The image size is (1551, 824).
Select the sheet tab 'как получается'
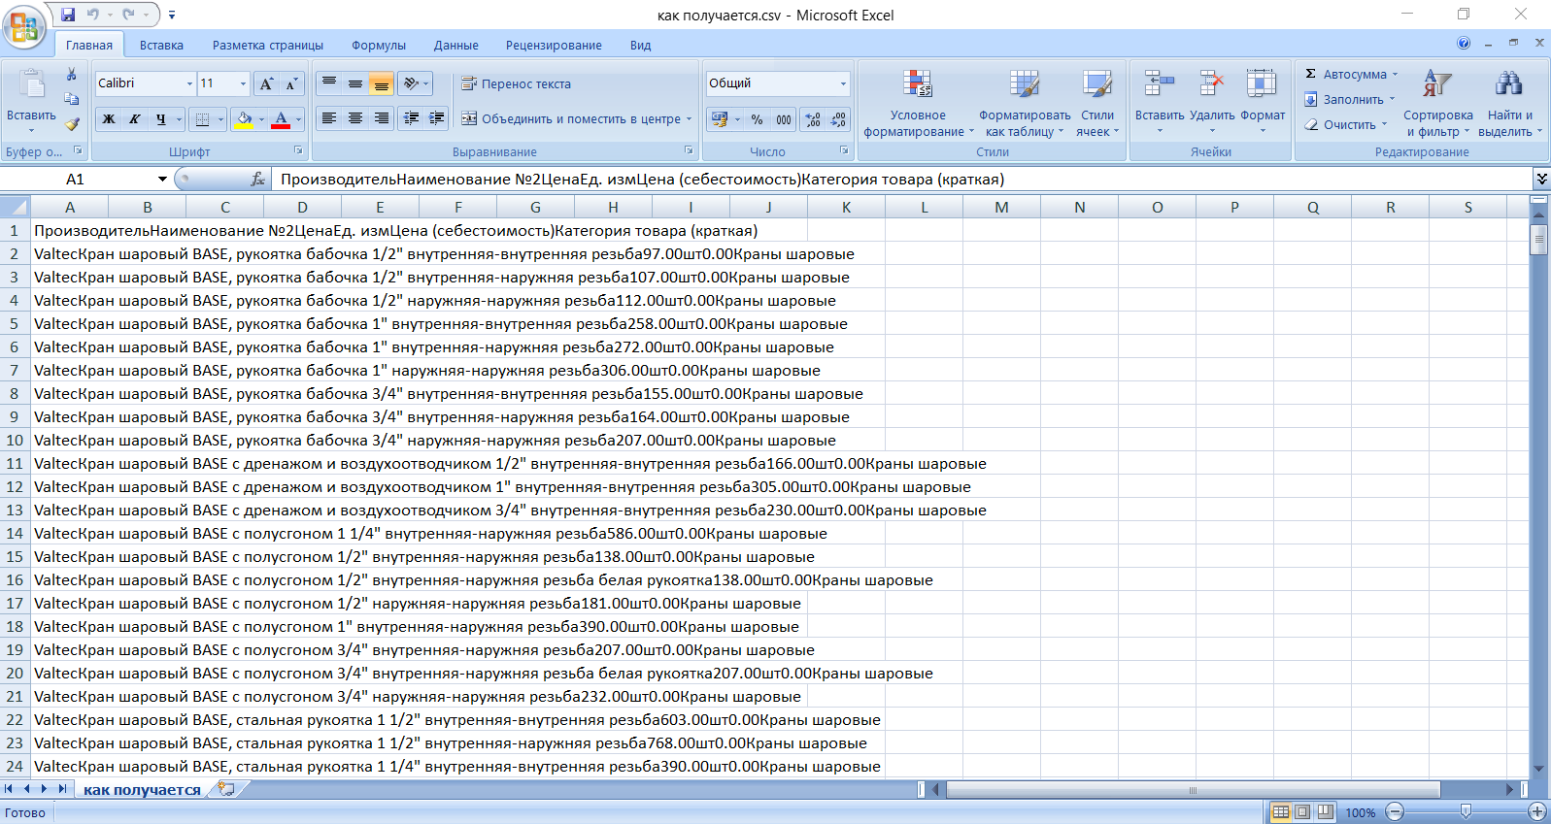coord(142,789)
